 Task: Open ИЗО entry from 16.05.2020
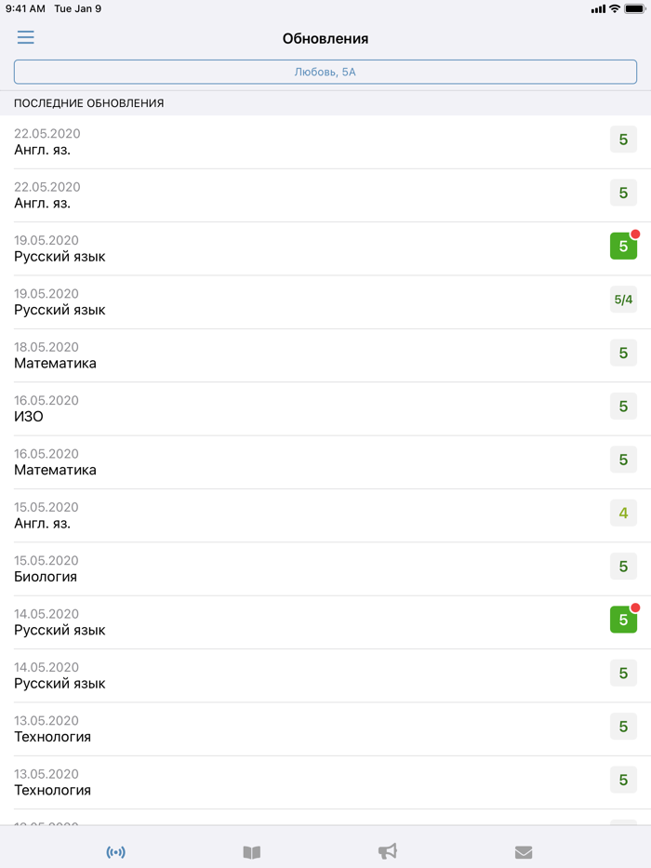click(x=279, y=408)
